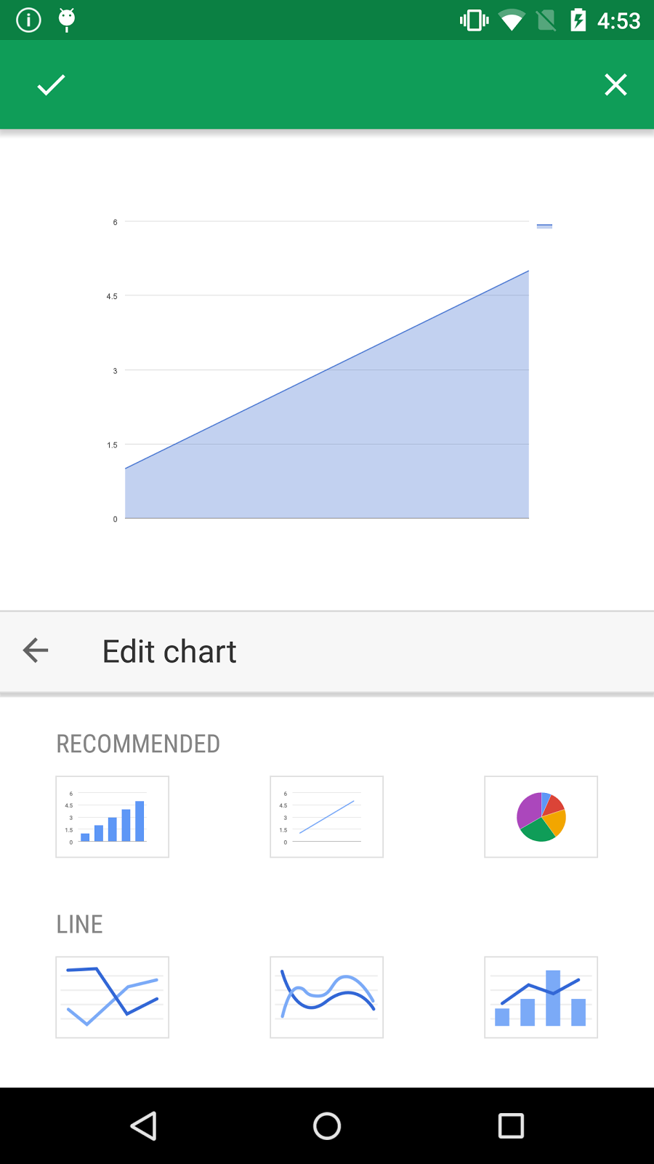
Task: Open recent apps with the square button
Action: (511, 1126)
